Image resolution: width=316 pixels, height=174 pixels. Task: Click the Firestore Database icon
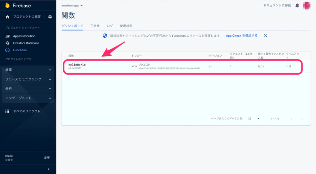coord(8,43)
